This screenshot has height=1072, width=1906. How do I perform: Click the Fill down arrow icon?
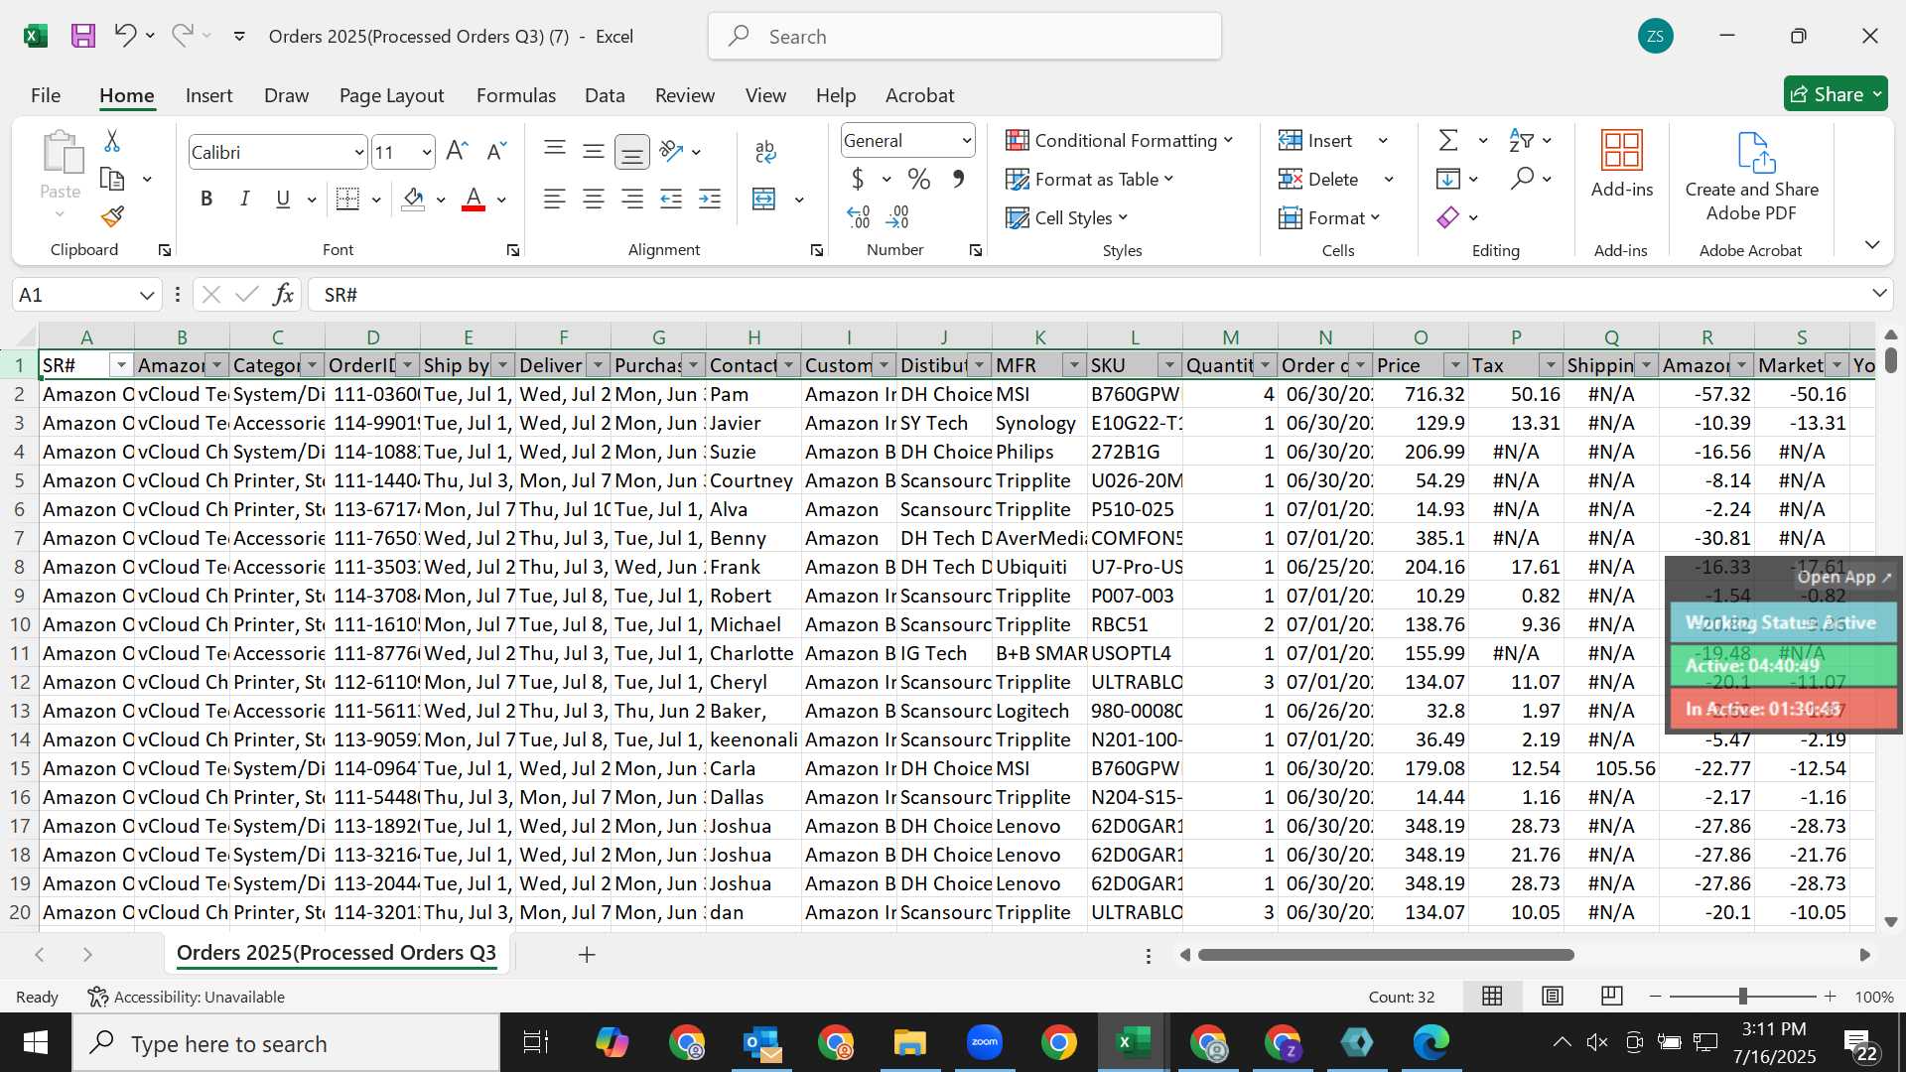(1448, 179)
